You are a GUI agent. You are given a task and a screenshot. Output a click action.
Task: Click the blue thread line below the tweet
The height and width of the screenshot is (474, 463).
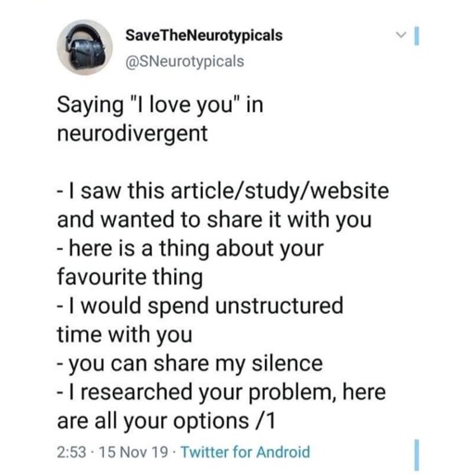(417, 455)
